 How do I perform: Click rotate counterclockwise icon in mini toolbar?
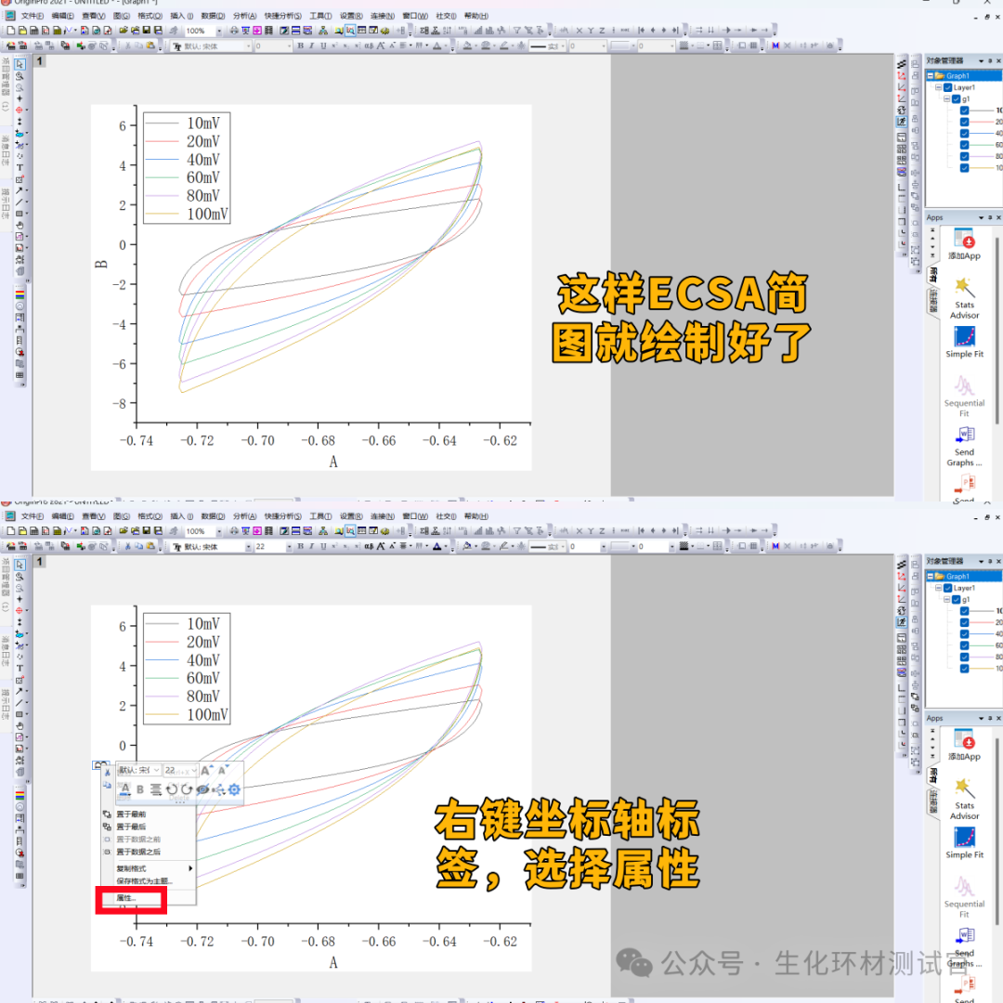[172, 789]
